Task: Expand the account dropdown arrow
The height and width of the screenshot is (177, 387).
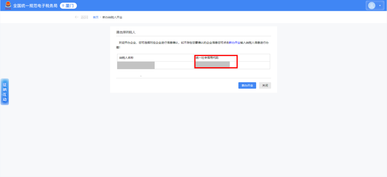Action: (x=380, y=6)
